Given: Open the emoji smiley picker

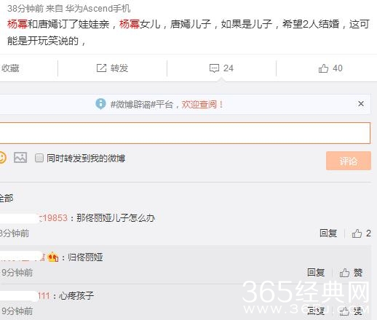Looking at the screenshot, I should [2, 158].
